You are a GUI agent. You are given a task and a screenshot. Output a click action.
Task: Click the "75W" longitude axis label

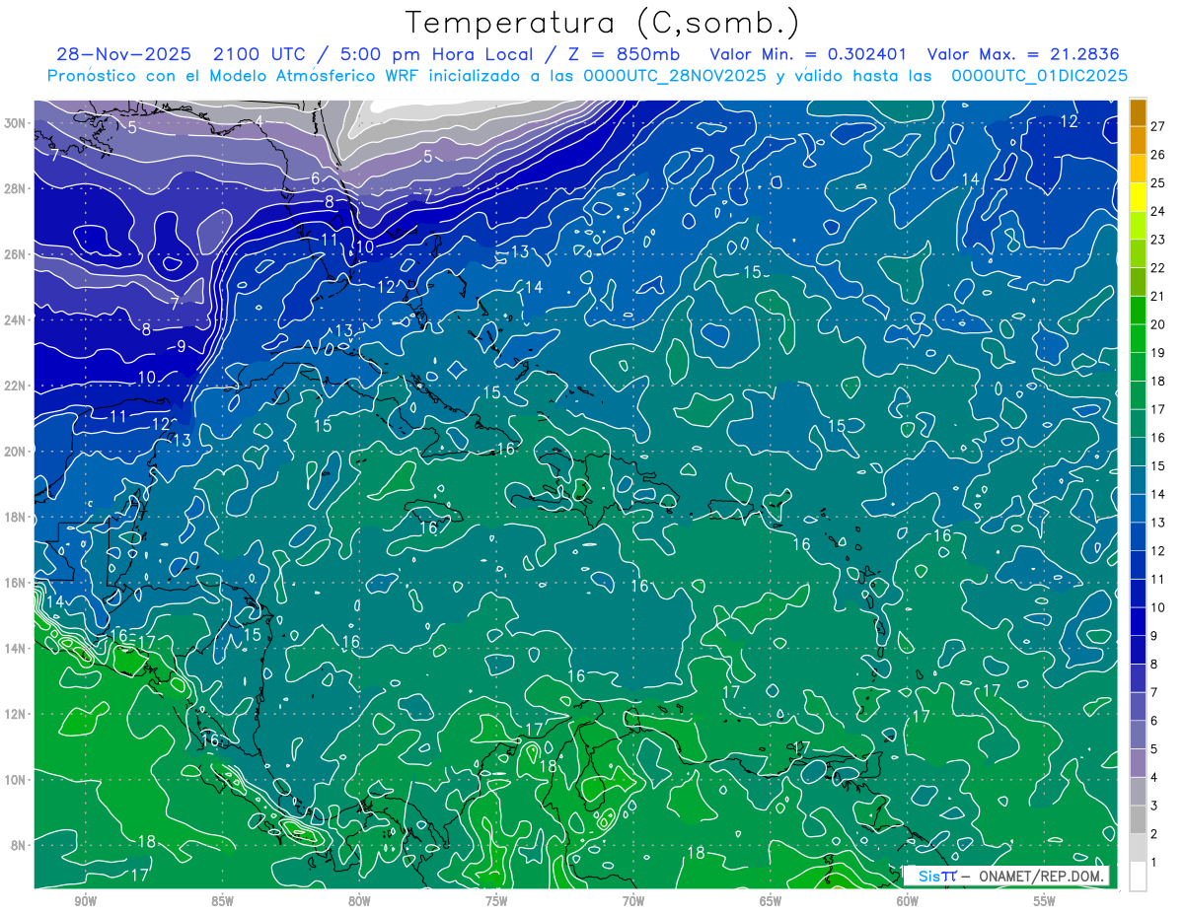coord(496,902)
